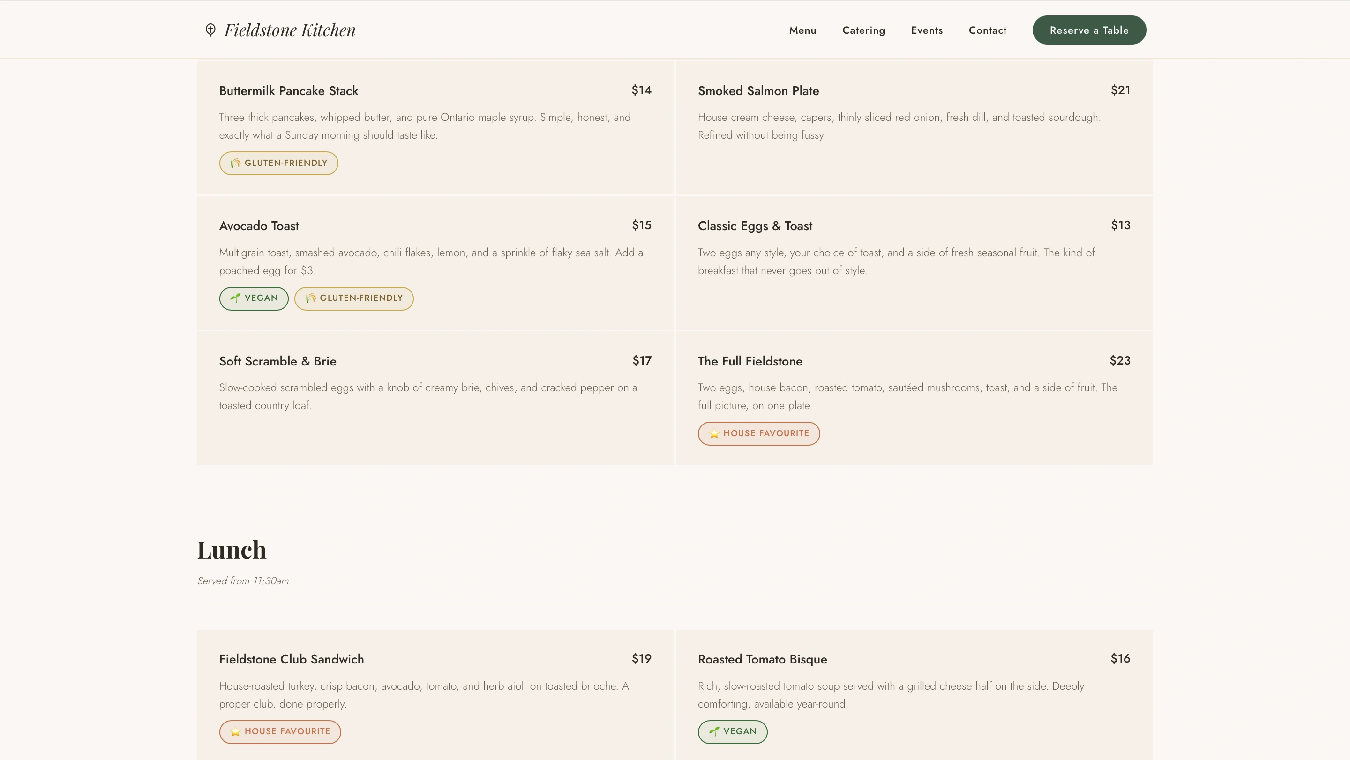Click the sprout icon on the Avocado Toast vegan badge
Viewport: 1350px width, 760px height.
tap(235, 298)
